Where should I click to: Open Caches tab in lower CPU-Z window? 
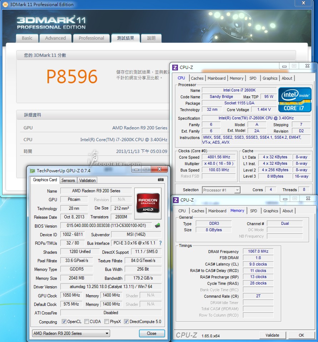click(x=198, y=211)
